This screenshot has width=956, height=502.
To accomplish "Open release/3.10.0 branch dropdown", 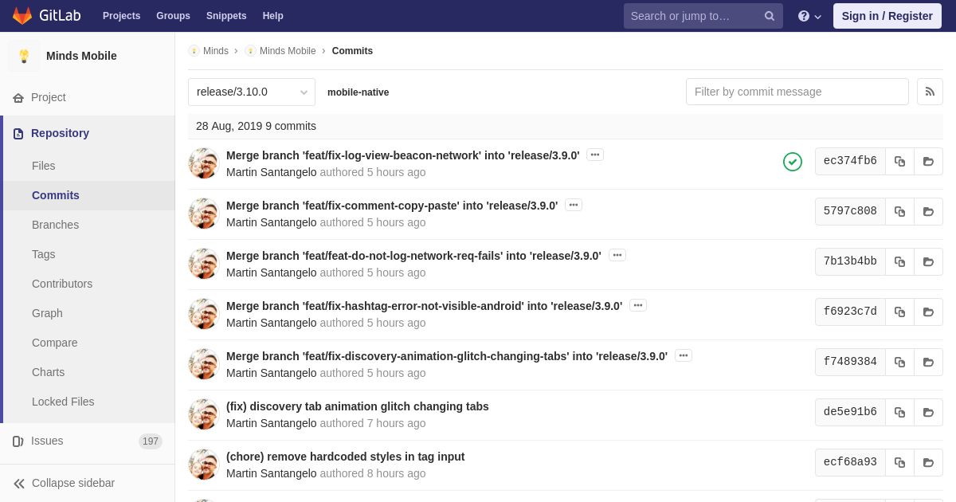I will pyautogui.click(x=252, y=92).
